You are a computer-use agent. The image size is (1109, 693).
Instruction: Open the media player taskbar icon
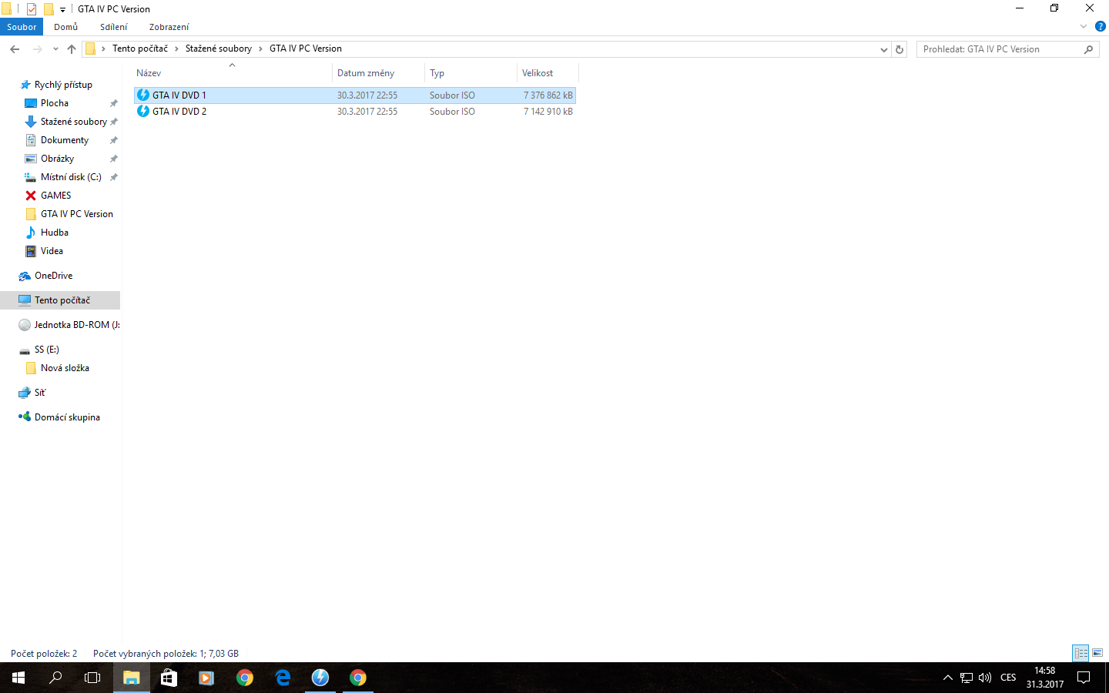click(206, 678)
